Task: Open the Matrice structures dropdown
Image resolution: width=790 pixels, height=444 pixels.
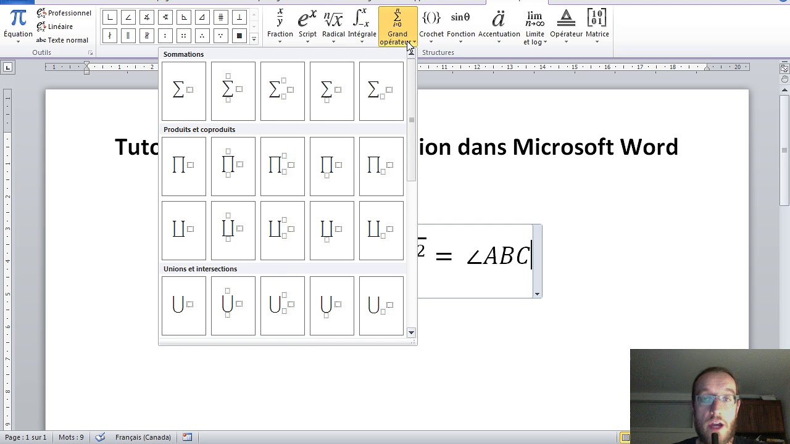Action: (597, 27)
